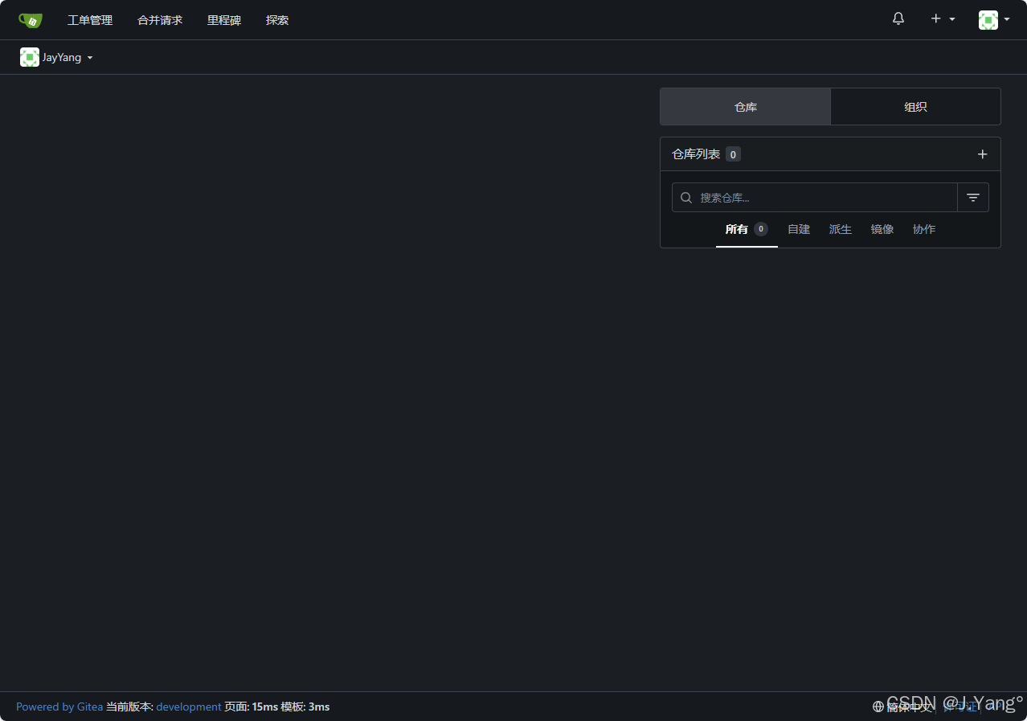The height and width of the screenshot is (721, 1027).
Task: Click the development version link
Action: tap(189, 707)
